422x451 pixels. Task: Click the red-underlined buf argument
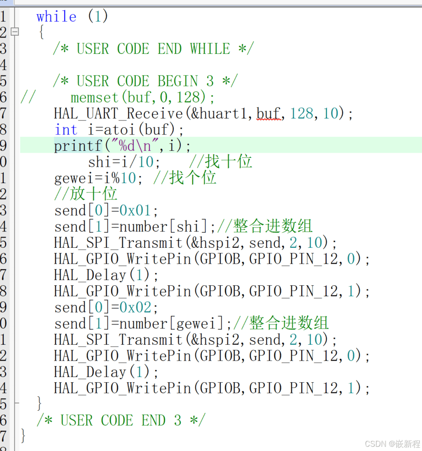[x=268, y=113]
